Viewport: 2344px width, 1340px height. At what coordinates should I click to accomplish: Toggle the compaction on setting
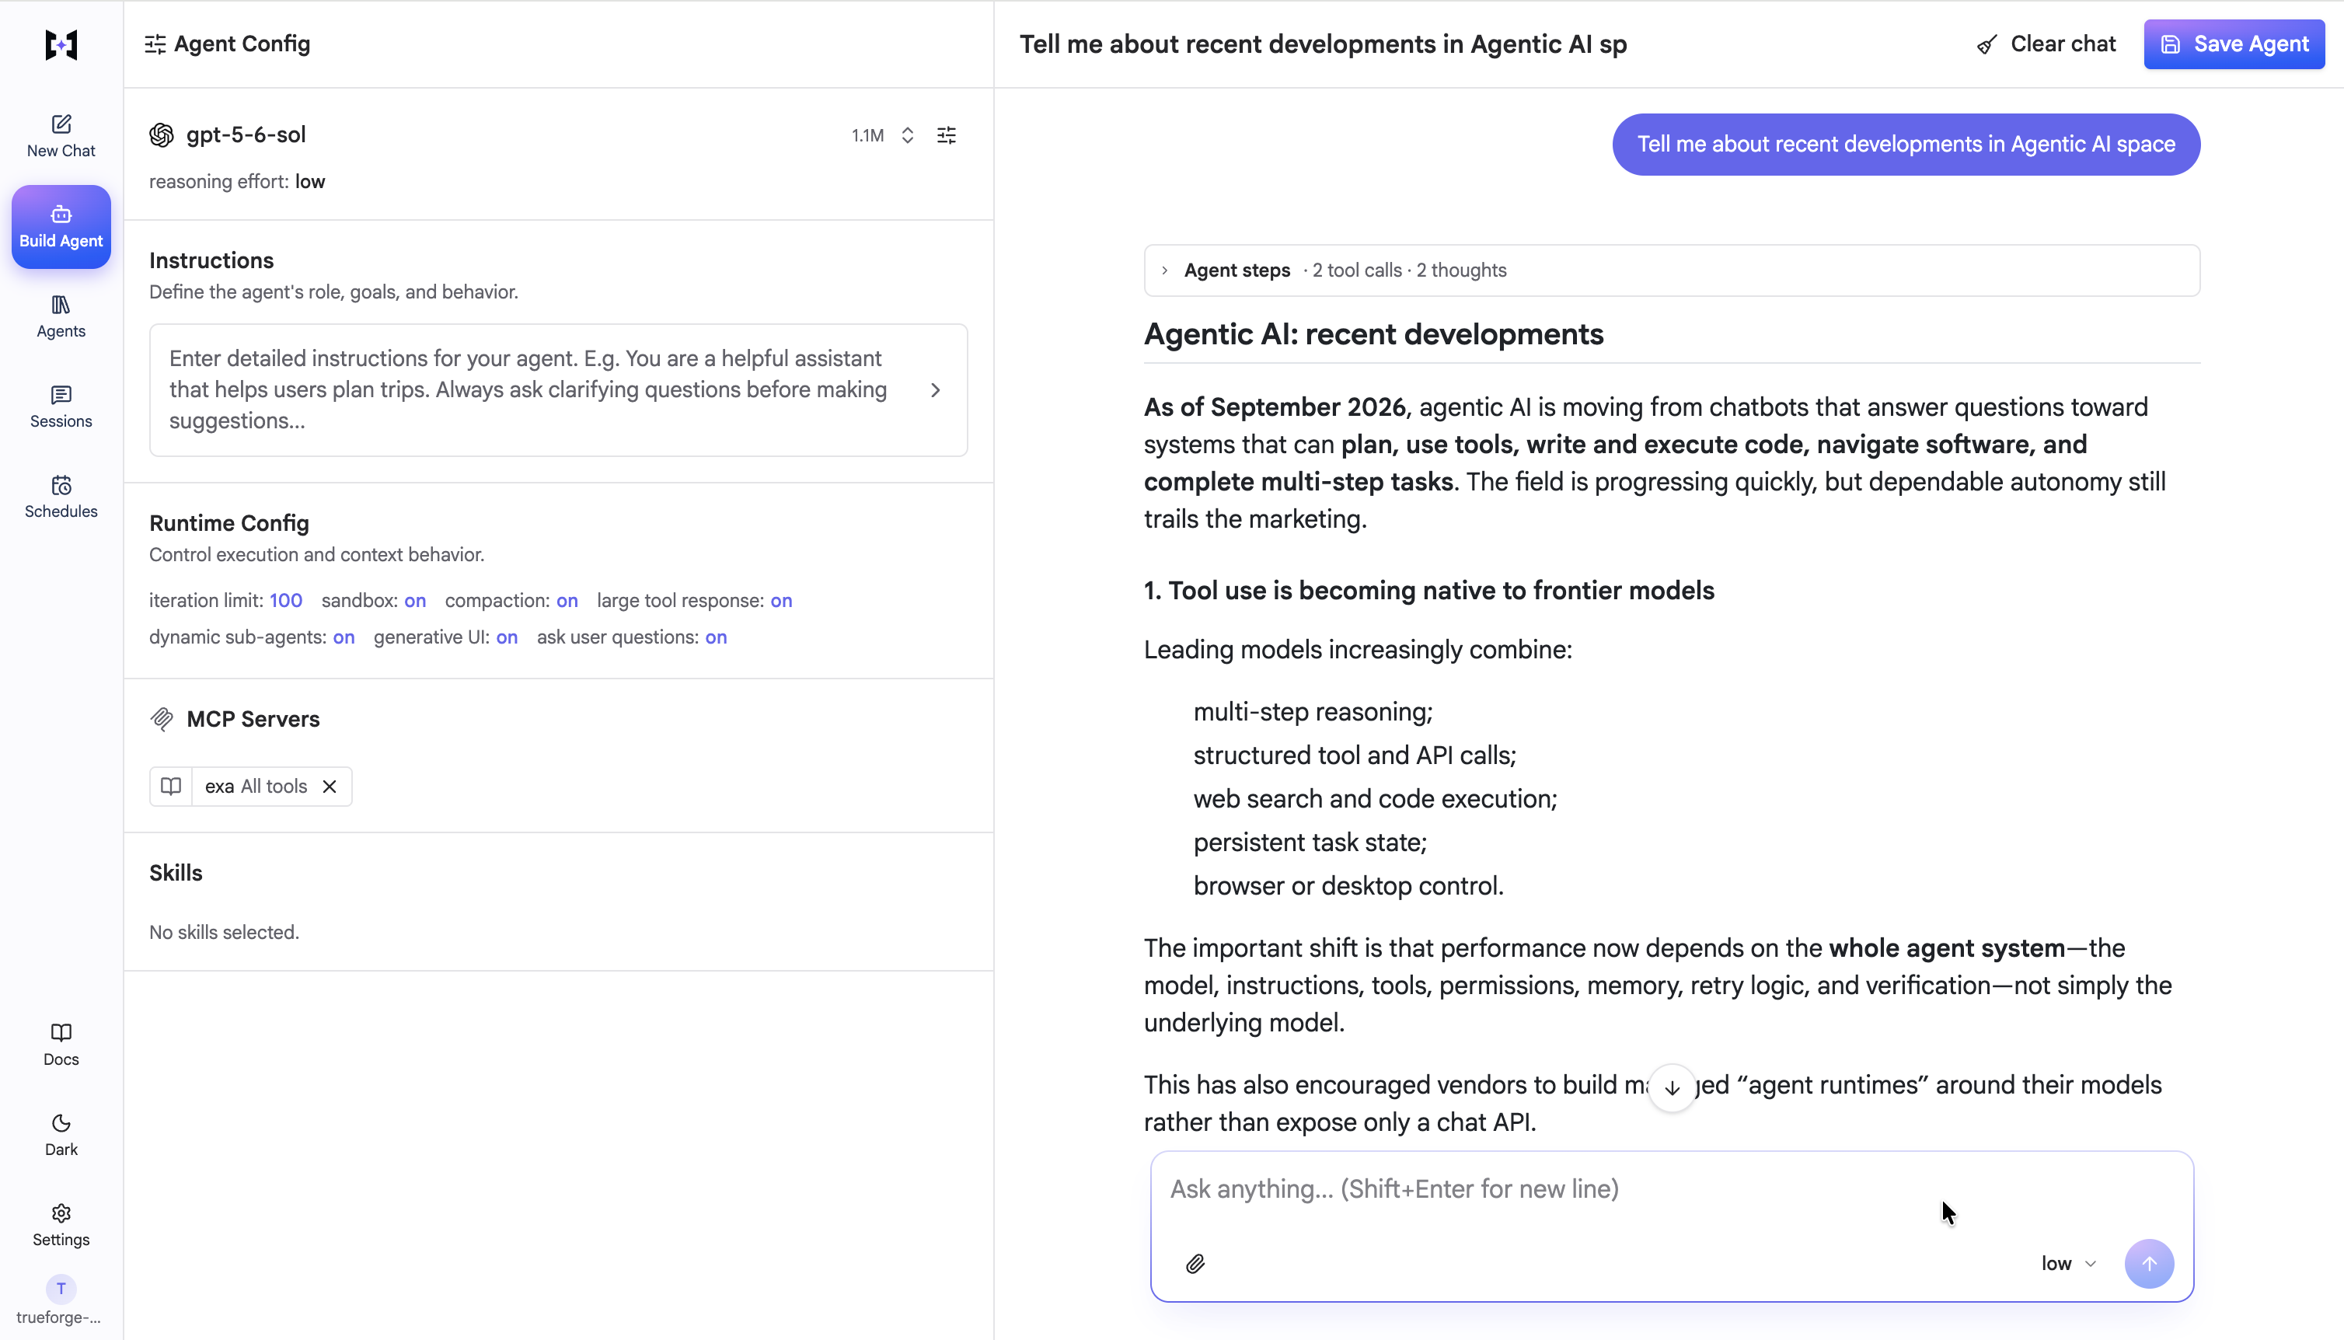tap(567, 600)
